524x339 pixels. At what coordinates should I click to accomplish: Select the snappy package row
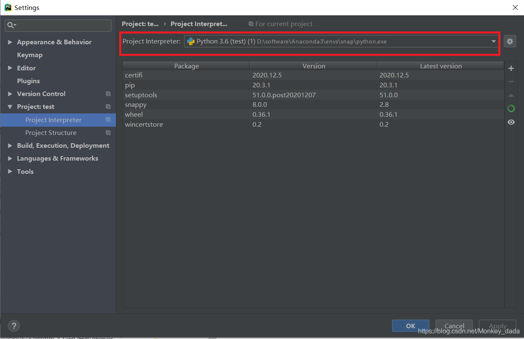(313, 105)
